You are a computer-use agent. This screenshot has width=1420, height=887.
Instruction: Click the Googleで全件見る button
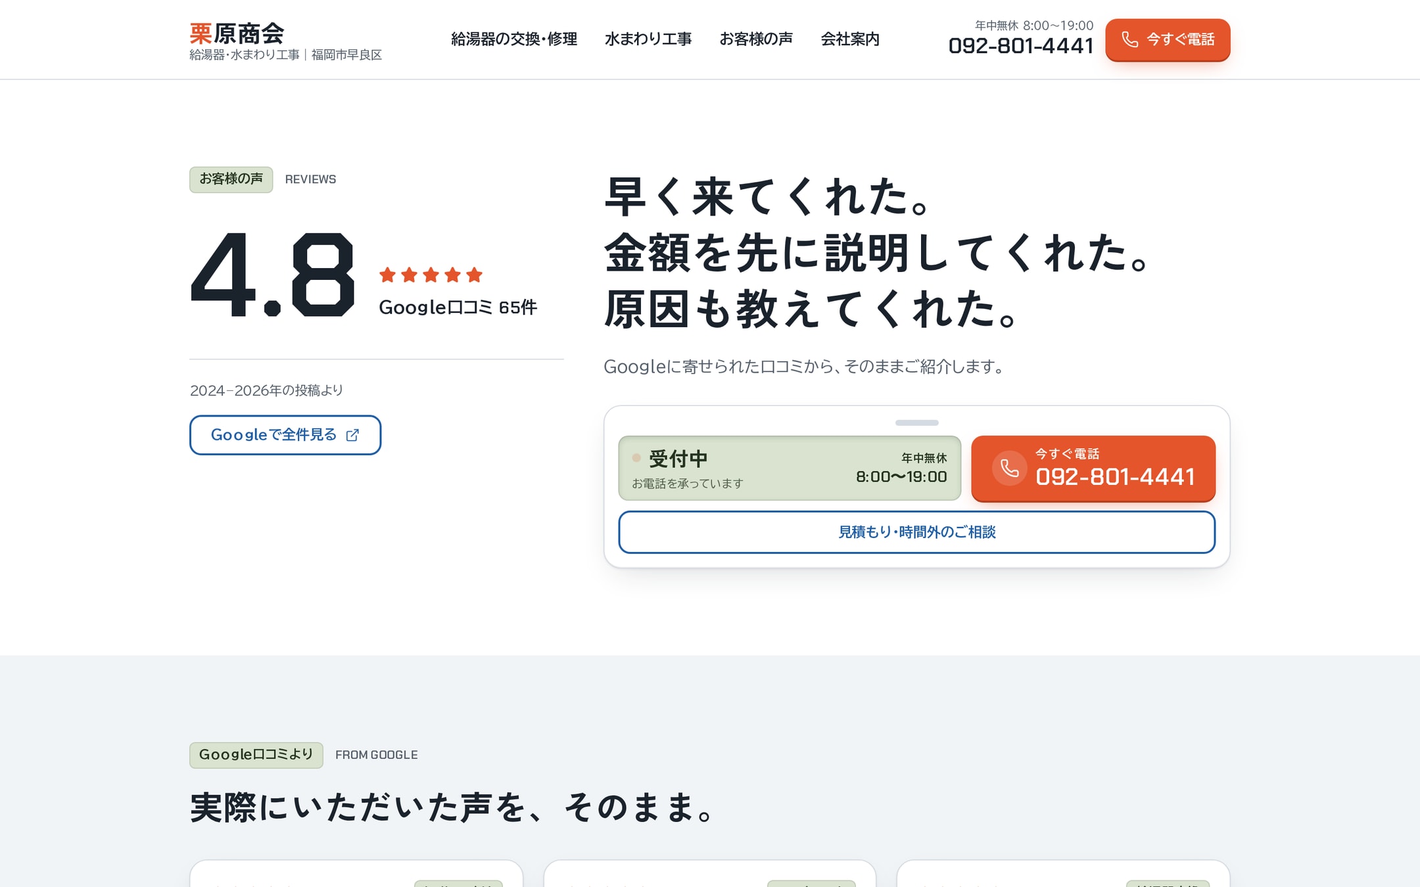(x=285, y=435)
